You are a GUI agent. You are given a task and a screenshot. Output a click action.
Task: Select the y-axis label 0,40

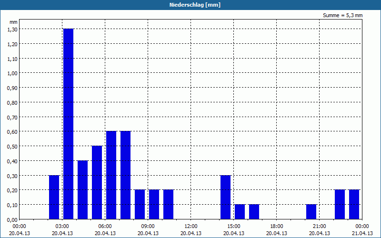tap(12, 161)
